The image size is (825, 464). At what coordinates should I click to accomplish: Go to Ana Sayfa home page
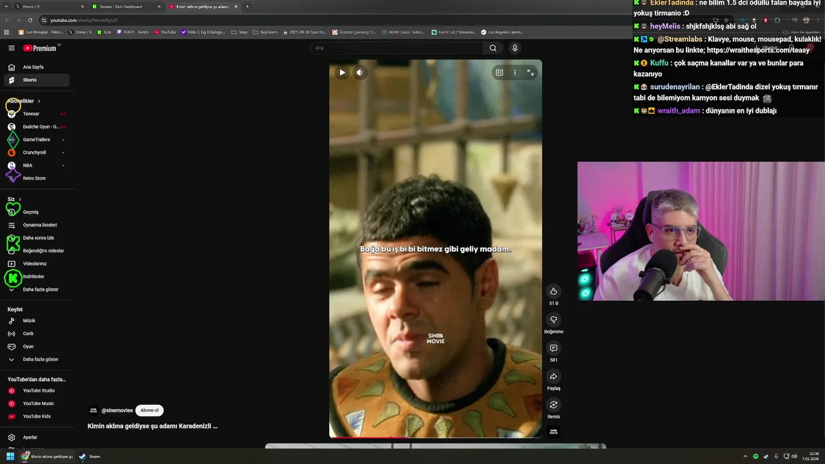[36, 67]
